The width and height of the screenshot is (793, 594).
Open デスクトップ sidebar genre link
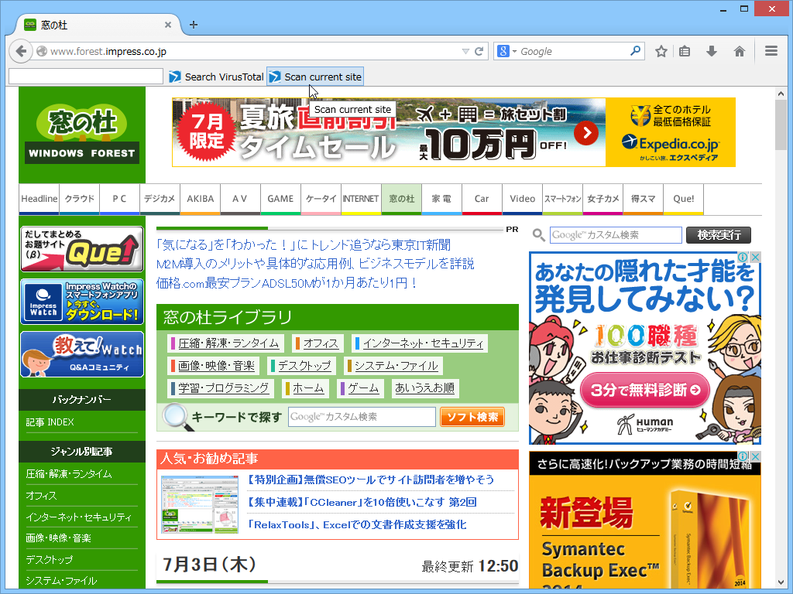click(x=50, y=560)
